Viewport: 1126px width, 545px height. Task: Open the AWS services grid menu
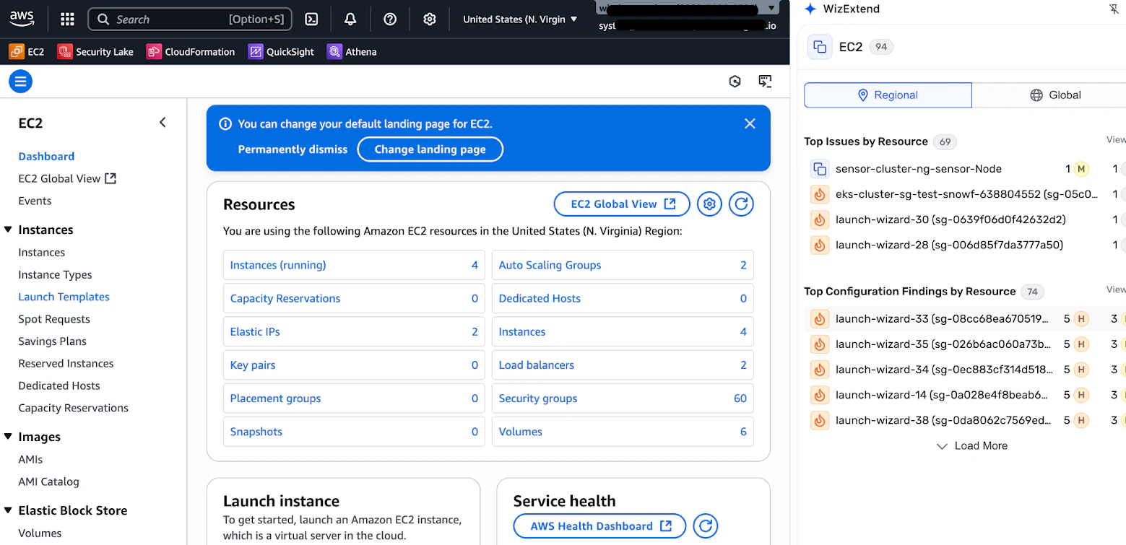point(67,19)
